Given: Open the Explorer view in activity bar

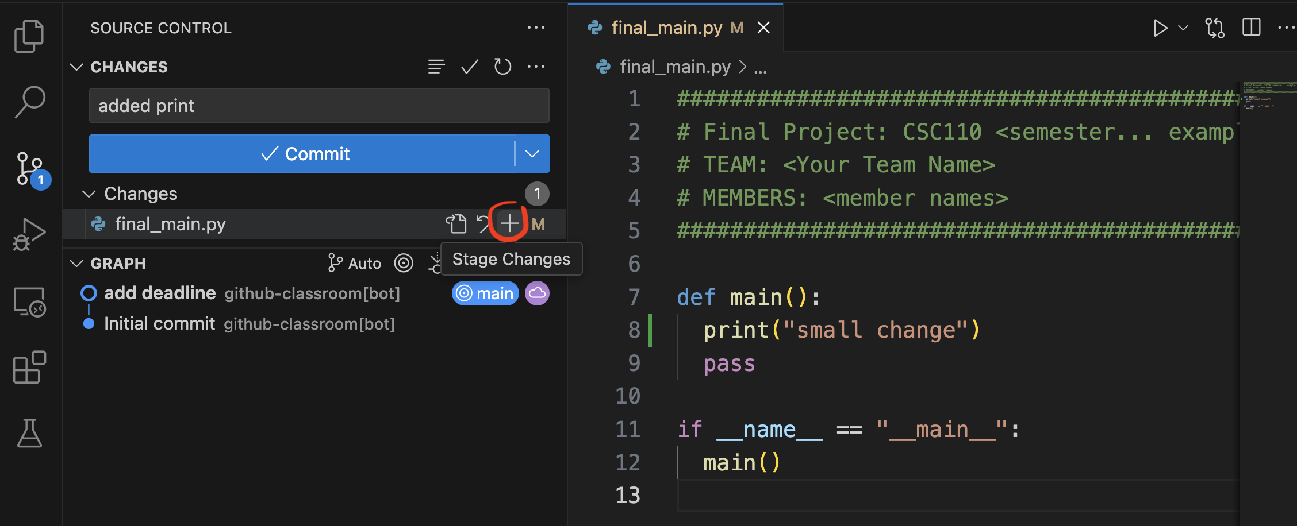Looking at the screenshot, I should (x=29, y=36).
